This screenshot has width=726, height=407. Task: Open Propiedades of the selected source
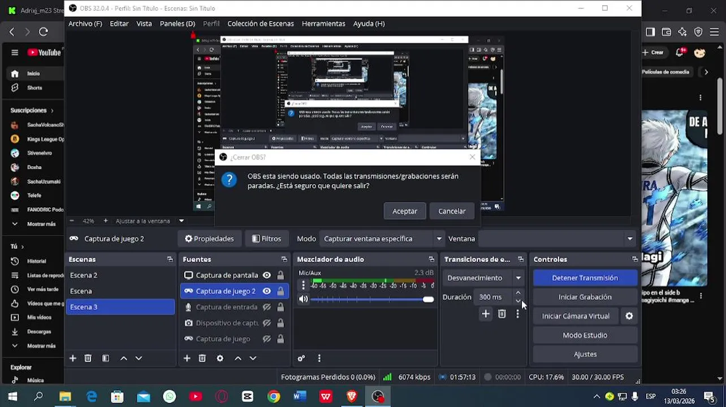coord(209,239)
